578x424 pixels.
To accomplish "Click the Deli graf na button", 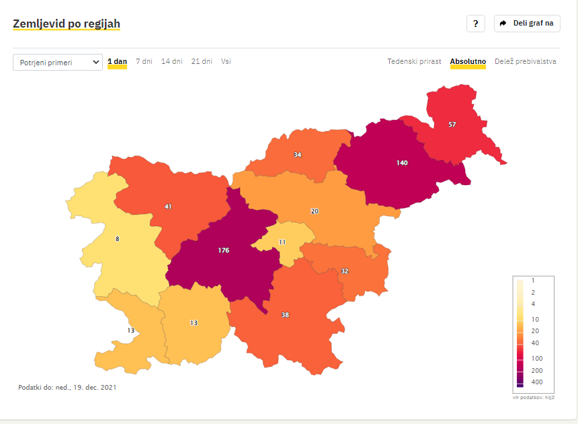I will click(x=527, y=24).
